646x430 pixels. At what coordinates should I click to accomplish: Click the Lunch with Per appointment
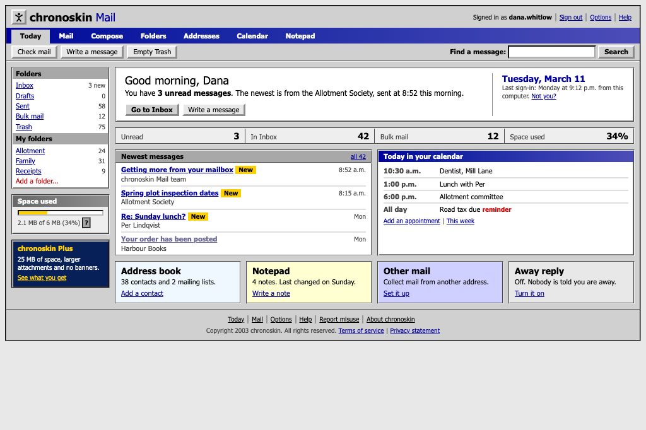point(462,185)
